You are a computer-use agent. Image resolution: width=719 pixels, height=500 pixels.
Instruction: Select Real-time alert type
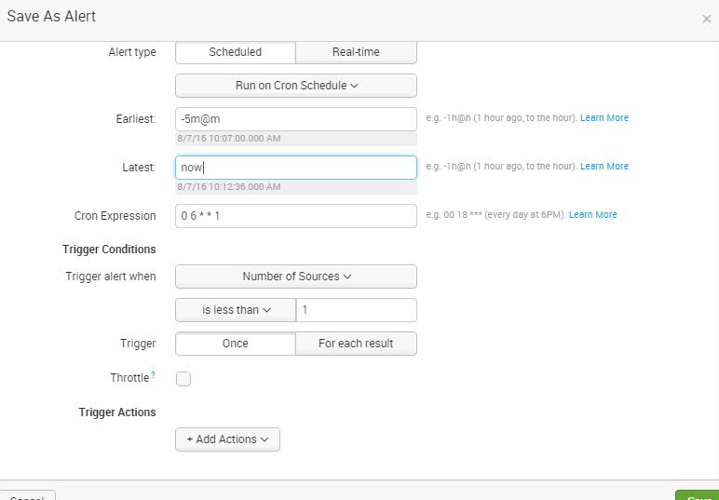pos(356,52)
